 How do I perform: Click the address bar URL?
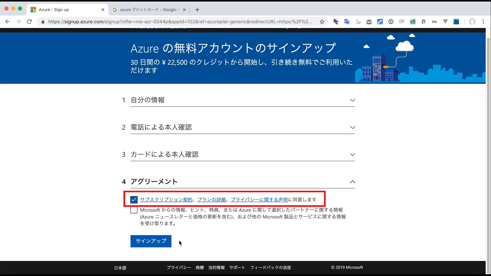pos(180,22)
